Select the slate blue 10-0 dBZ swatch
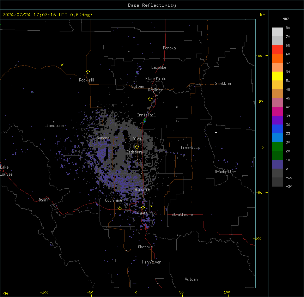Screen dimensions: 304x297 277,164
